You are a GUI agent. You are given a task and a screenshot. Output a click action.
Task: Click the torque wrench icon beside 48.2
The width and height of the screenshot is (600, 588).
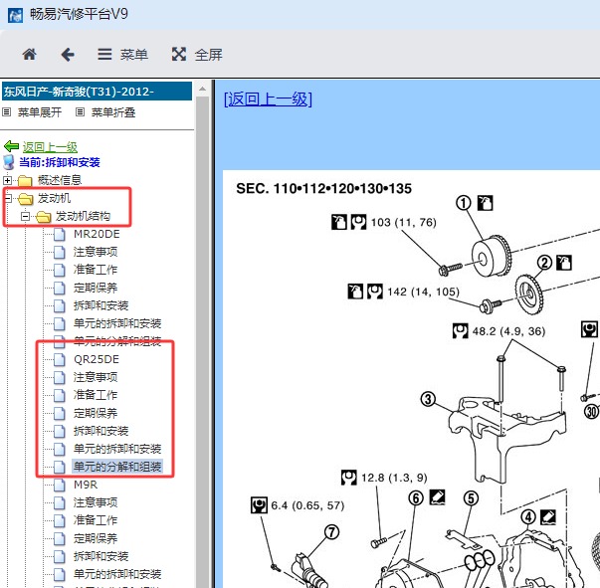[x=460, y=331]
